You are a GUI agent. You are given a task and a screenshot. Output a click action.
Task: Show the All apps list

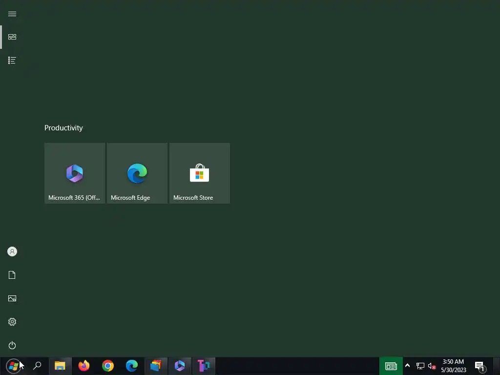click(x=12, y=60)
